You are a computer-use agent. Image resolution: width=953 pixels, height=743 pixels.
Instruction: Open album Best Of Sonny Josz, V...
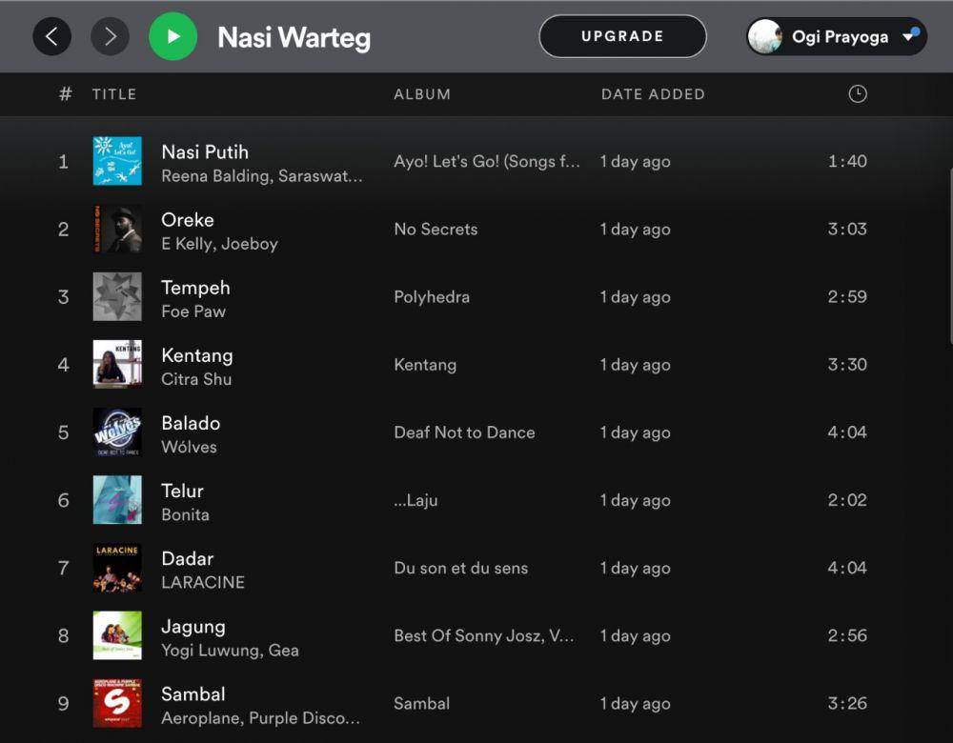pyautogui.click(x=484, y=636)
